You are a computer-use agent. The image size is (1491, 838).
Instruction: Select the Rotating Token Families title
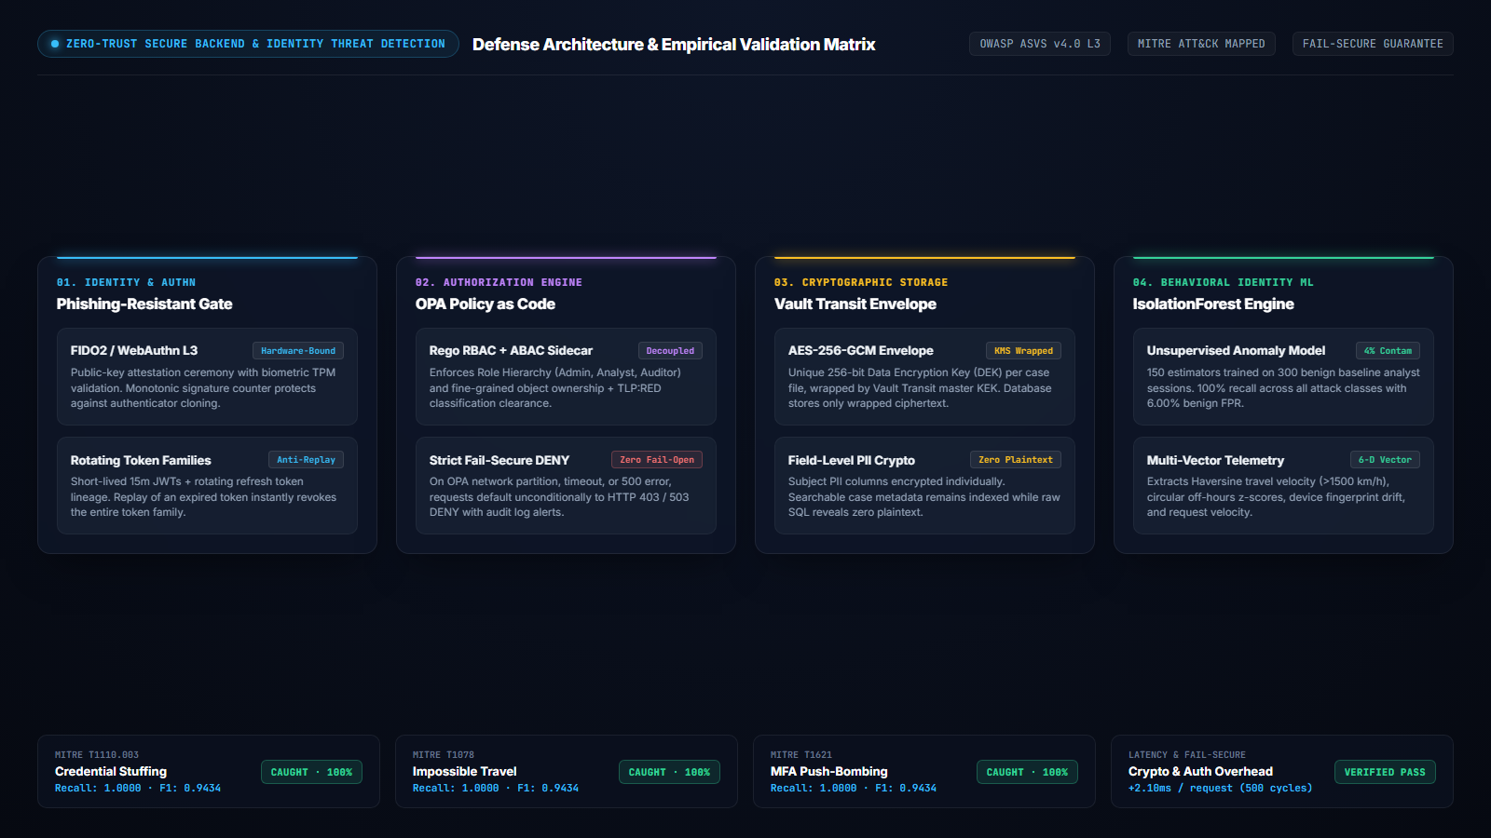tap(141, 460)
